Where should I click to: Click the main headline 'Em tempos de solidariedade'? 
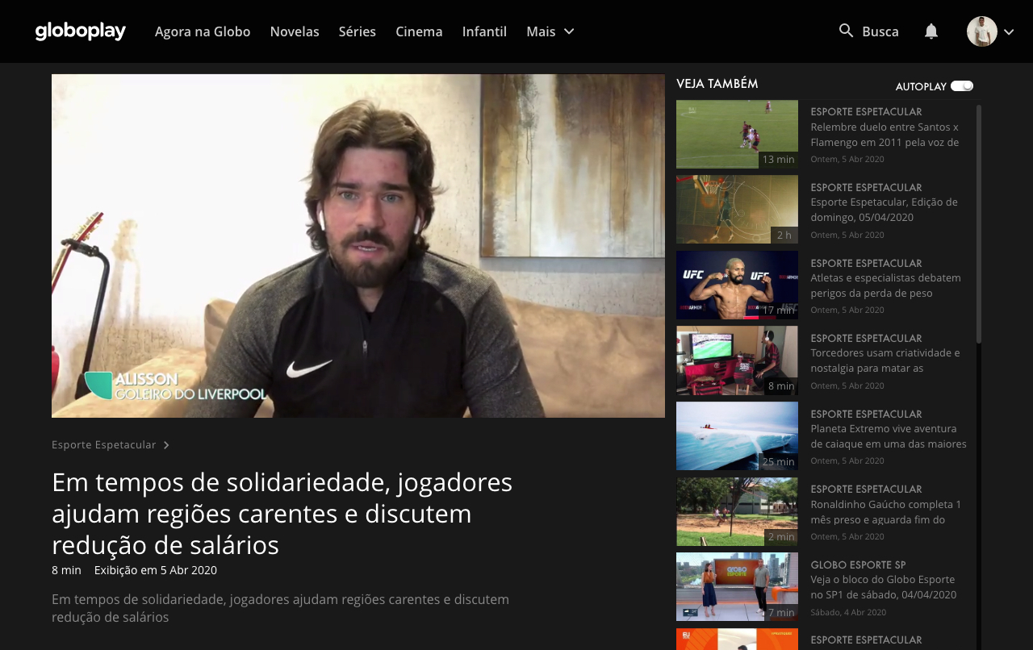pos(282,513)
